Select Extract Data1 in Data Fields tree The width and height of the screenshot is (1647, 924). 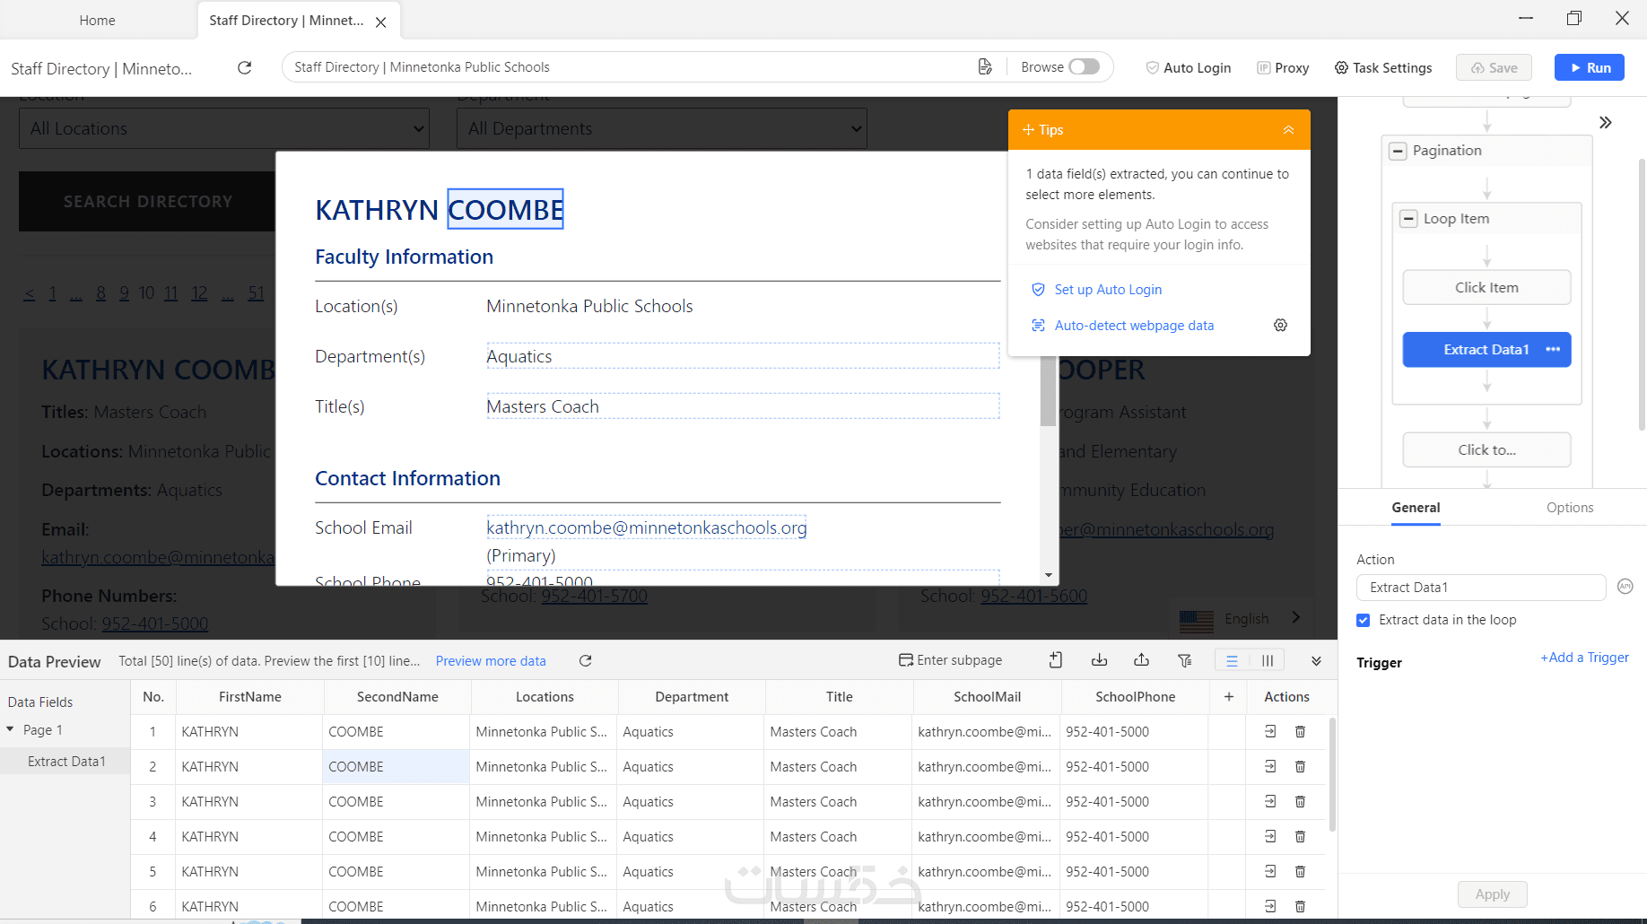[66, 762]
